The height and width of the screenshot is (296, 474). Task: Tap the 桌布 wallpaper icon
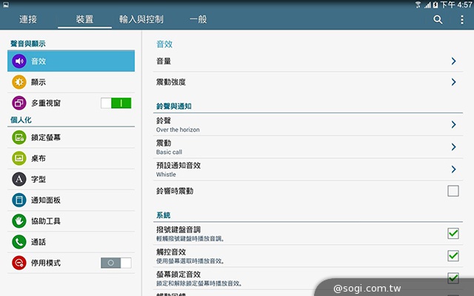coord(19,158)
